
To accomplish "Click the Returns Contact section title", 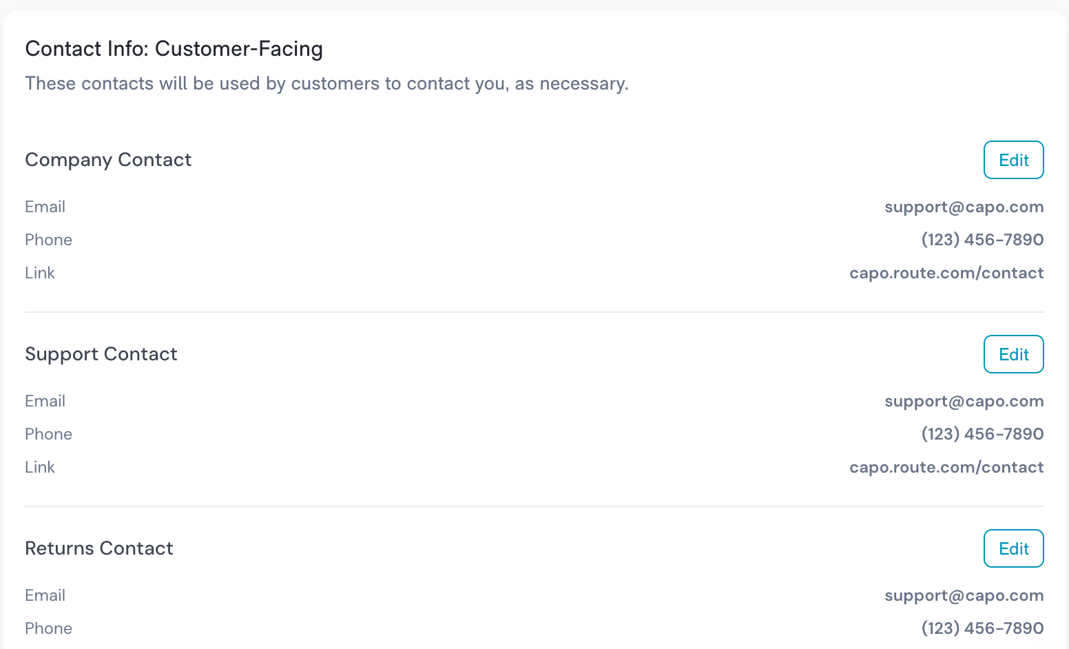I will pos(99,548).
